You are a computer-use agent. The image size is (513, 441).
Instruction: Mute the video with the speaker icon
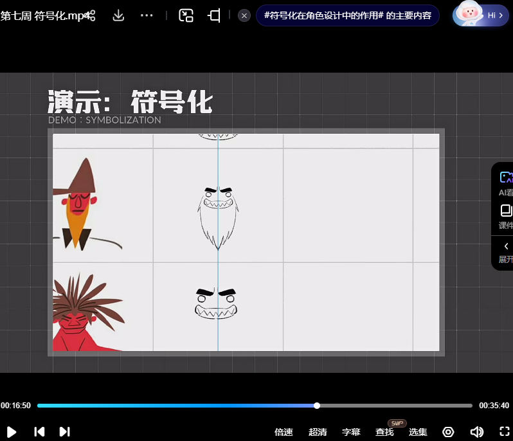point(476,431)
